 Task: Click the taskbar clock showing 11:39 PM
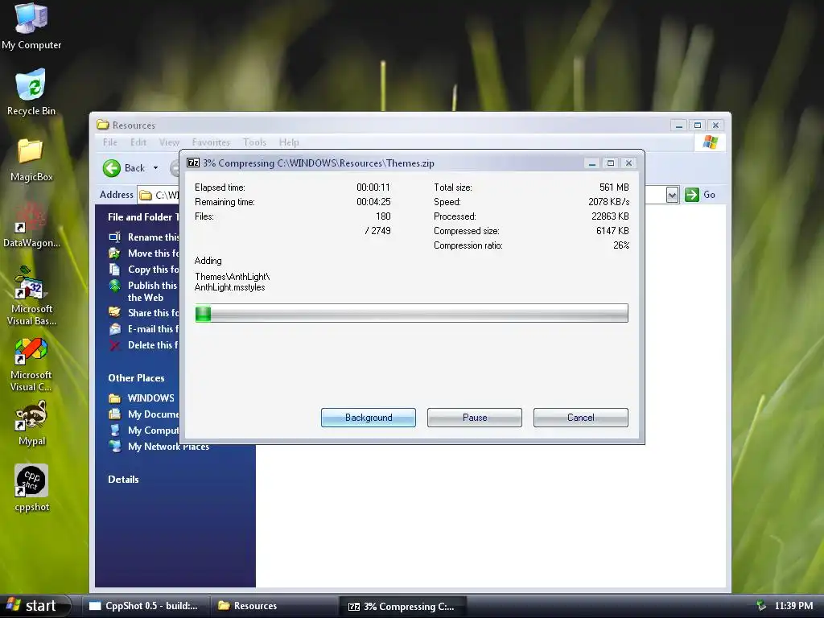pos(793,605)
